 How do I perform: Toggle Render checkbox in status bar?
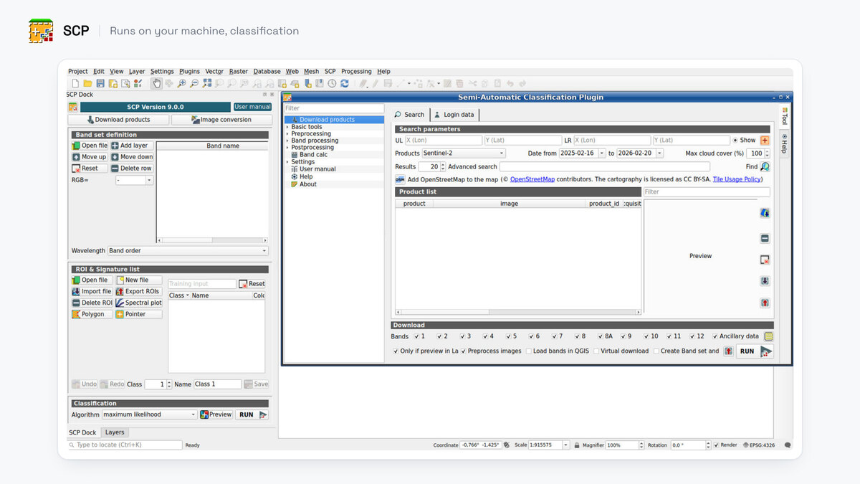(716, 445)
